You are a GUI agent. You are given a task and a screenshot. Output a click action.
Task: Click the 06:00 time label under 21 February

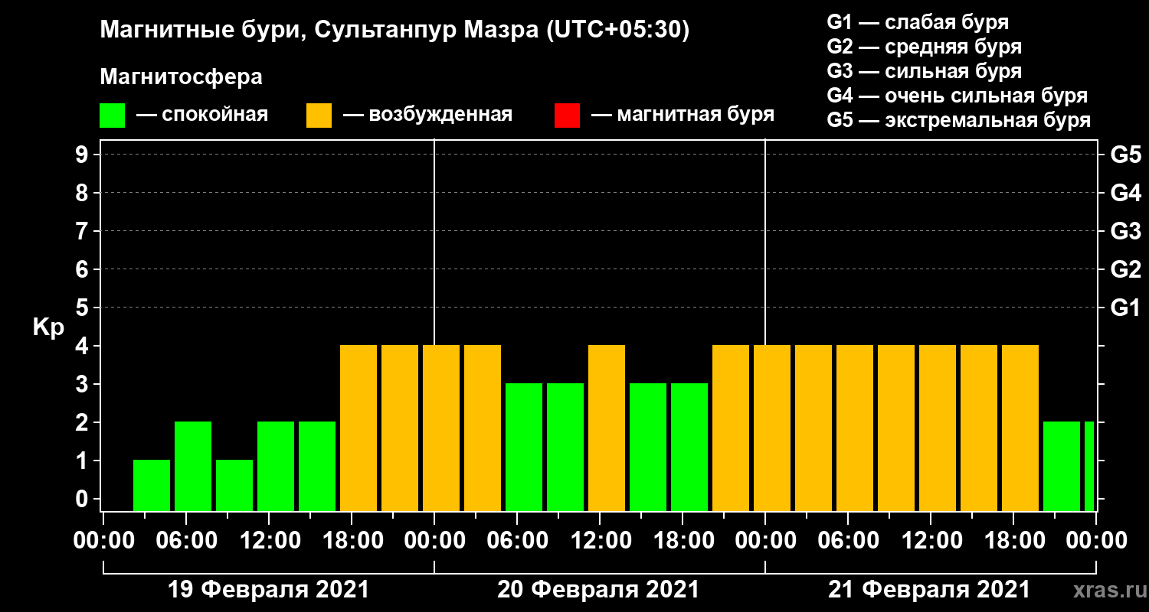pyautogui.click(x=848, y=541)
